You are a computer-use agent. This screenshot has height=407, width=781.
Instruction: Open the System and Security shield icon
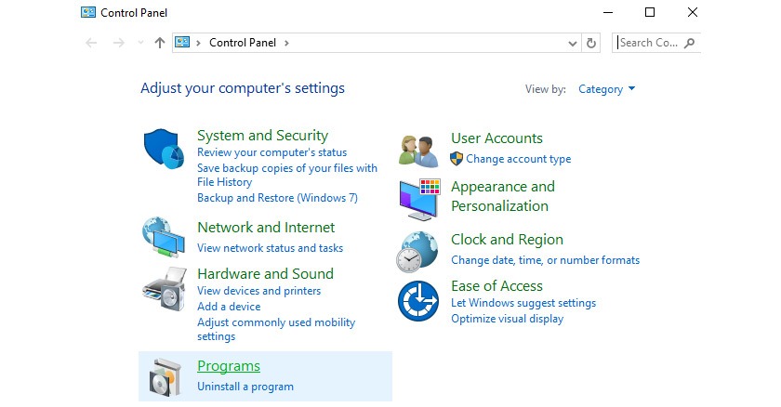[x=164, y=150]
